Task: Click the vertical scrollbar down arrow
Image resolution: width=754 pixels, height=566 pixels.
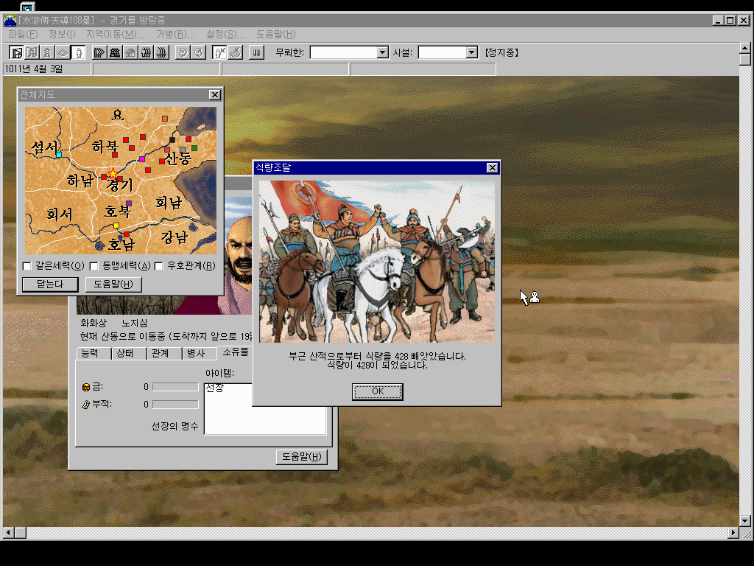Action: pyautogui.click(x=745, y=521)
